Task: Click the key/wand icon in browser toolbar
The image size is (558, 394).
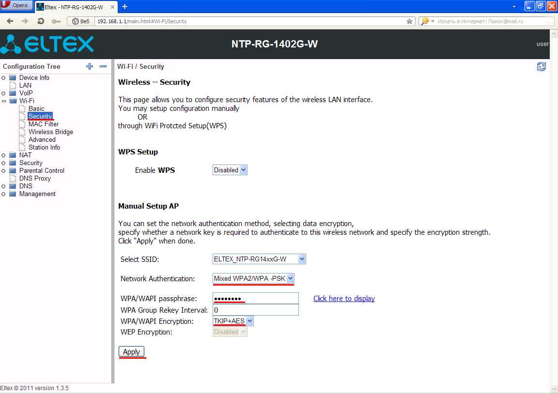Action: point(56,21)
